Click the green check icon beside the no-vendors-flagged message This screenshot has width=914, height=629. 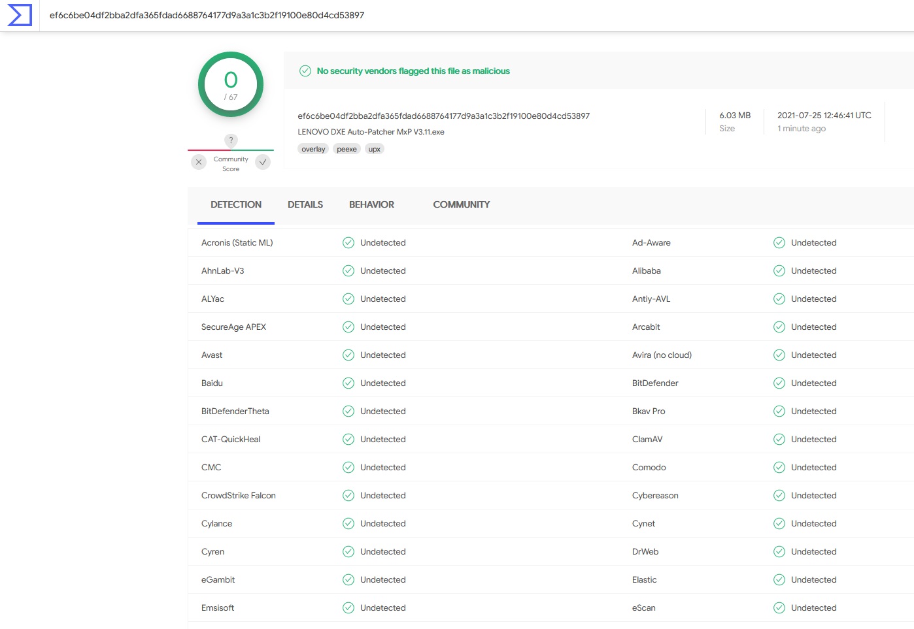[x=305, y=71]
